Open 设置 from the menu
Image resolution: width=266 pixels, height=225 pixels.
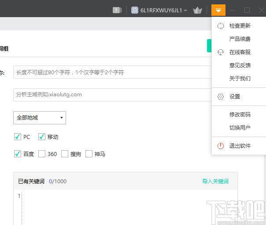tap(239, 97)
